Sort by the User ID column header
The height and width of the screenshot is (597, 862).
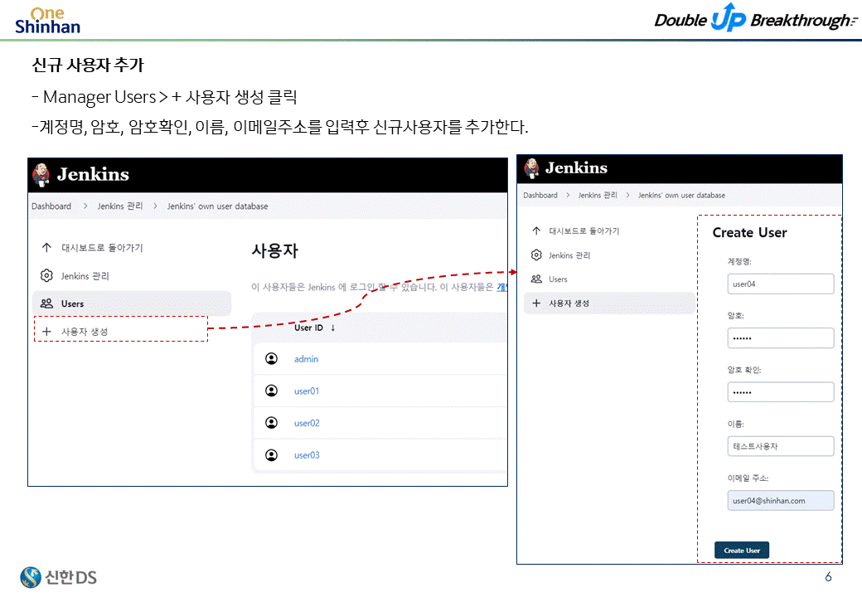[308, 328]
